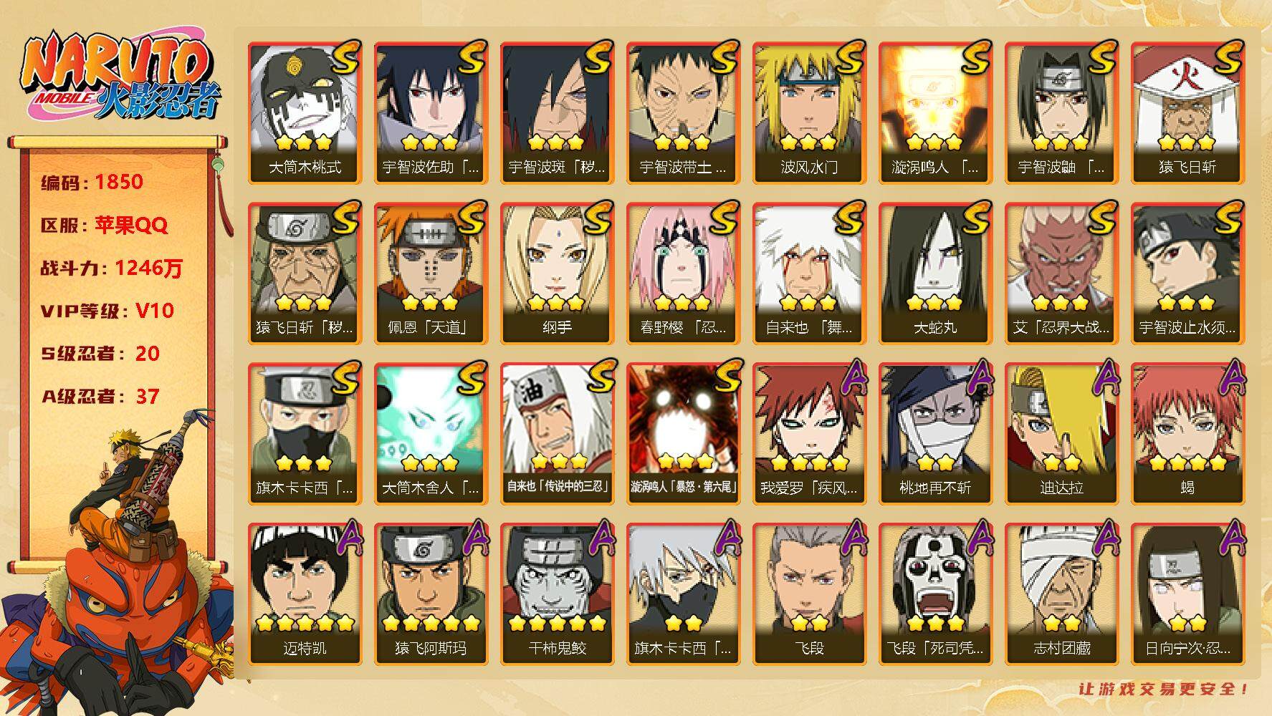Select the 大筒木桃式 ninja card

(x=305, y=113)
